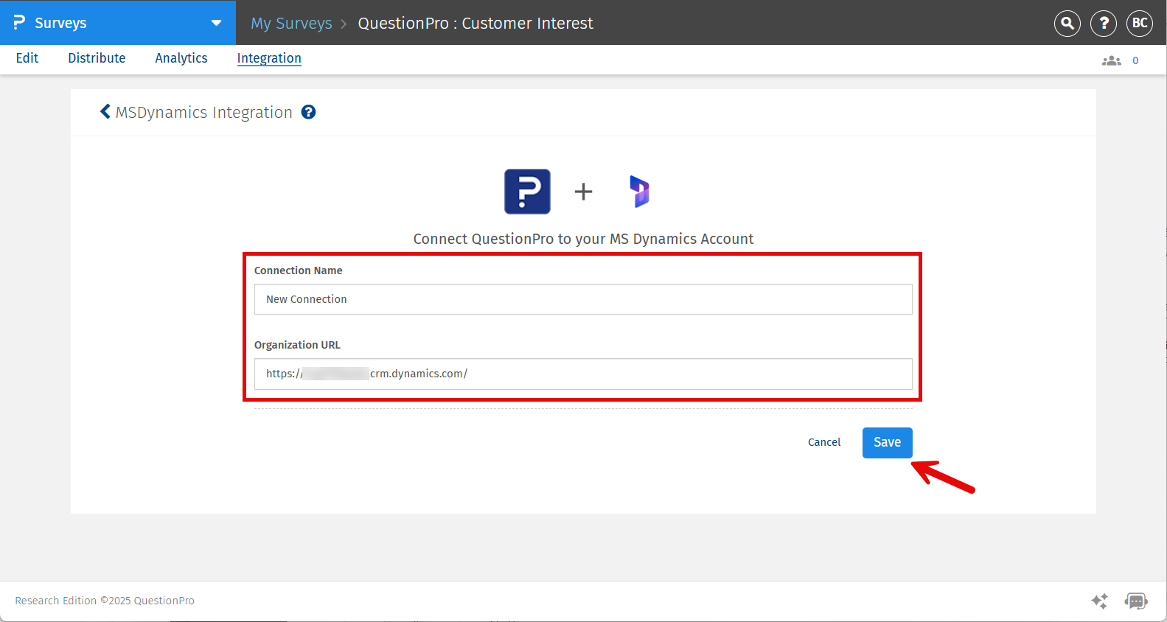
Task: Expand the Surveys product dropdown arrow
Action: (216, 23)
